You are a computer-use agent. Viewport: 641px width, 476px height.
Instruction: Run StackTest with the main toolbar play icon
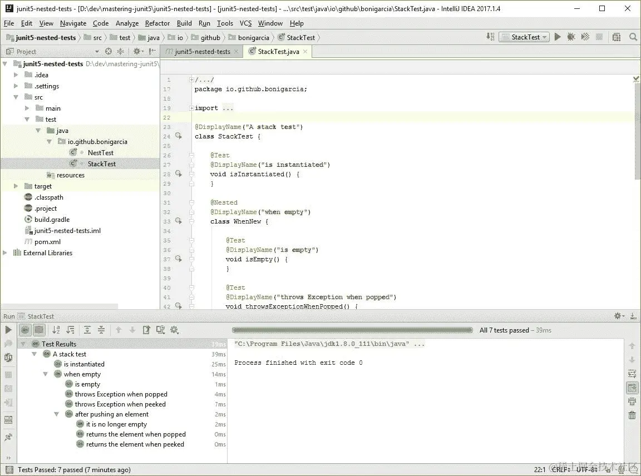click(558, 37)
